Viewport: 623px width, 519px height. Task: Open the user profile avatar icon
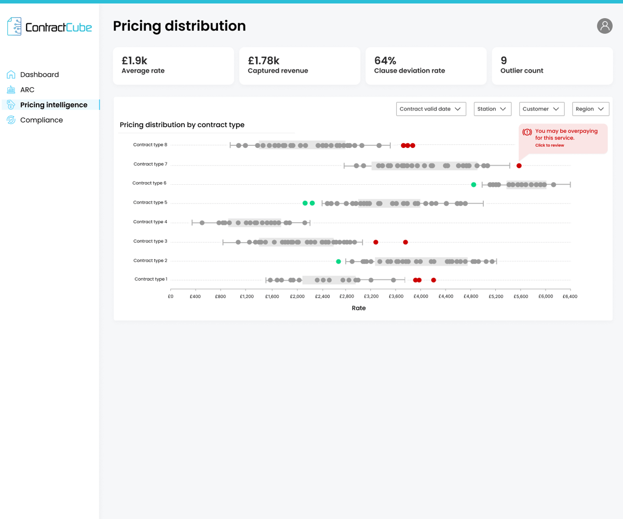604,26
